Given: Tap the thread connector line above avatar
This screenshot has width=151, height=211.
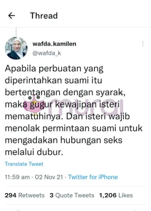Looking at the screenshot, I should pyautogui.click(x=16, y=32).
